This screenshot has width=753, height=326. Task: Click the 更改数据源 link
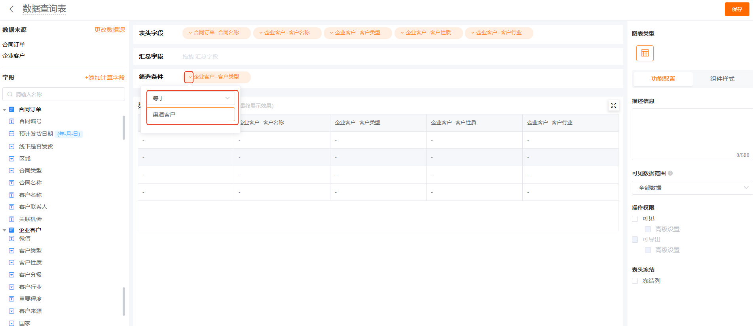110,30
